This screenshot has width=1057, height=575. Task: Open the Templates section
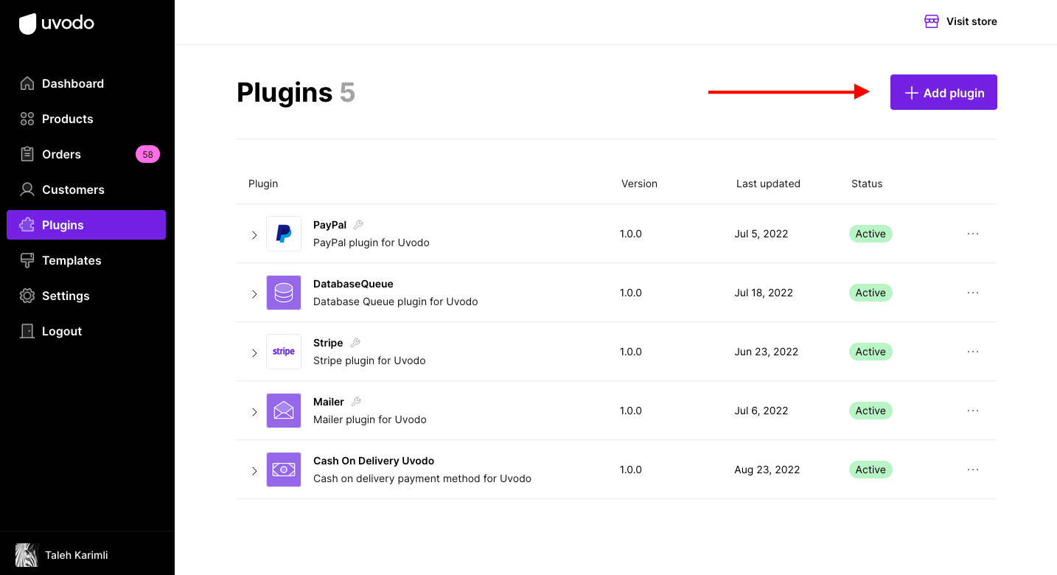[x=86, y=260]
